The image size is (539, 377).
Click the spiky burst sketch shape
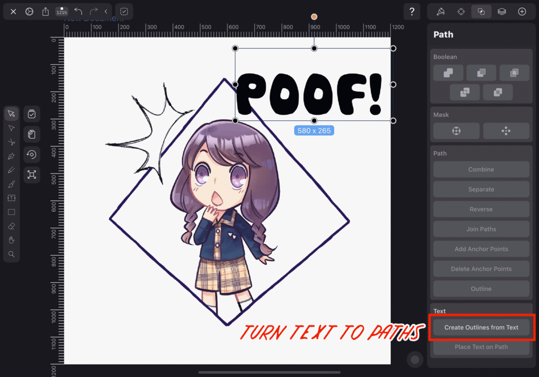[149, 134]
